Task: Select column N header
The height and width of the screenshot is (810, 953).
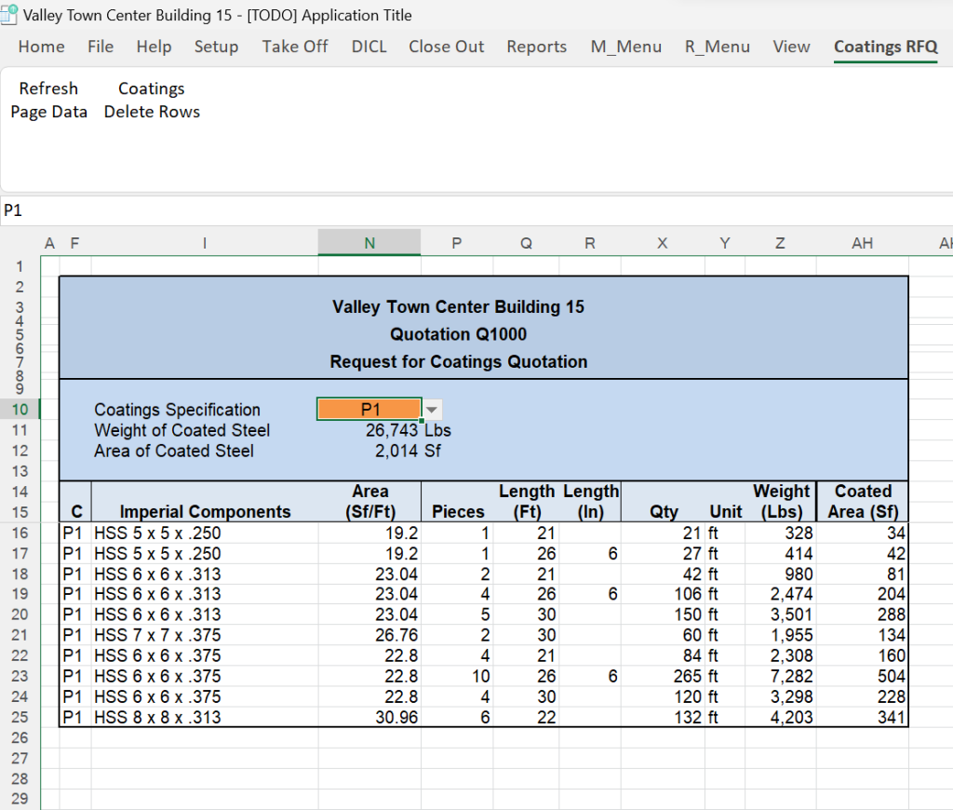Action: pyautogui.click(x=369, y=243)
